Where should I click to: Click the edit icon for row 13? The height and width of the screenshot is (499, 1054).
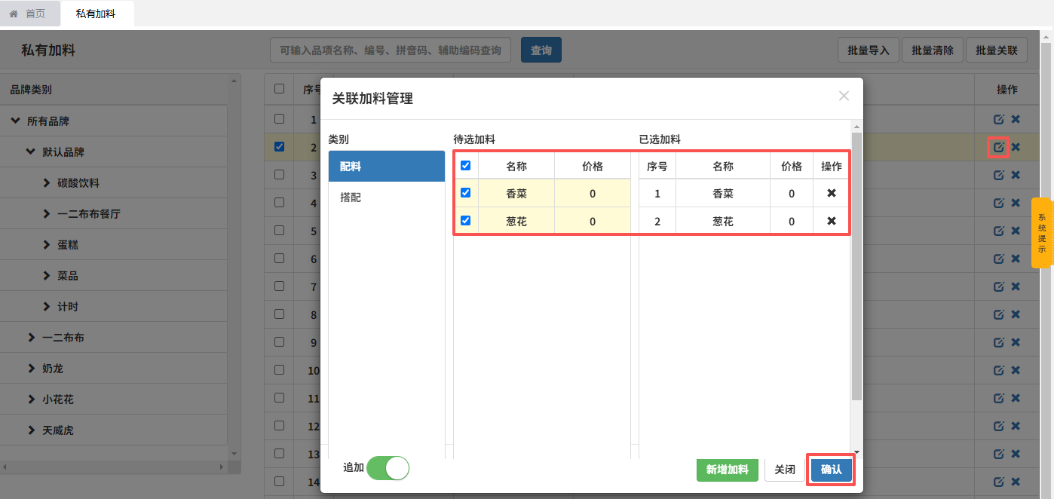[x=999, y=454]
